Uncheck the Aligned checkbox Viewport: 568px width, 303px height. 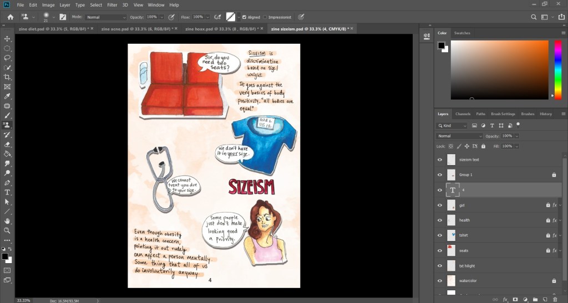[x=244, y=17]
